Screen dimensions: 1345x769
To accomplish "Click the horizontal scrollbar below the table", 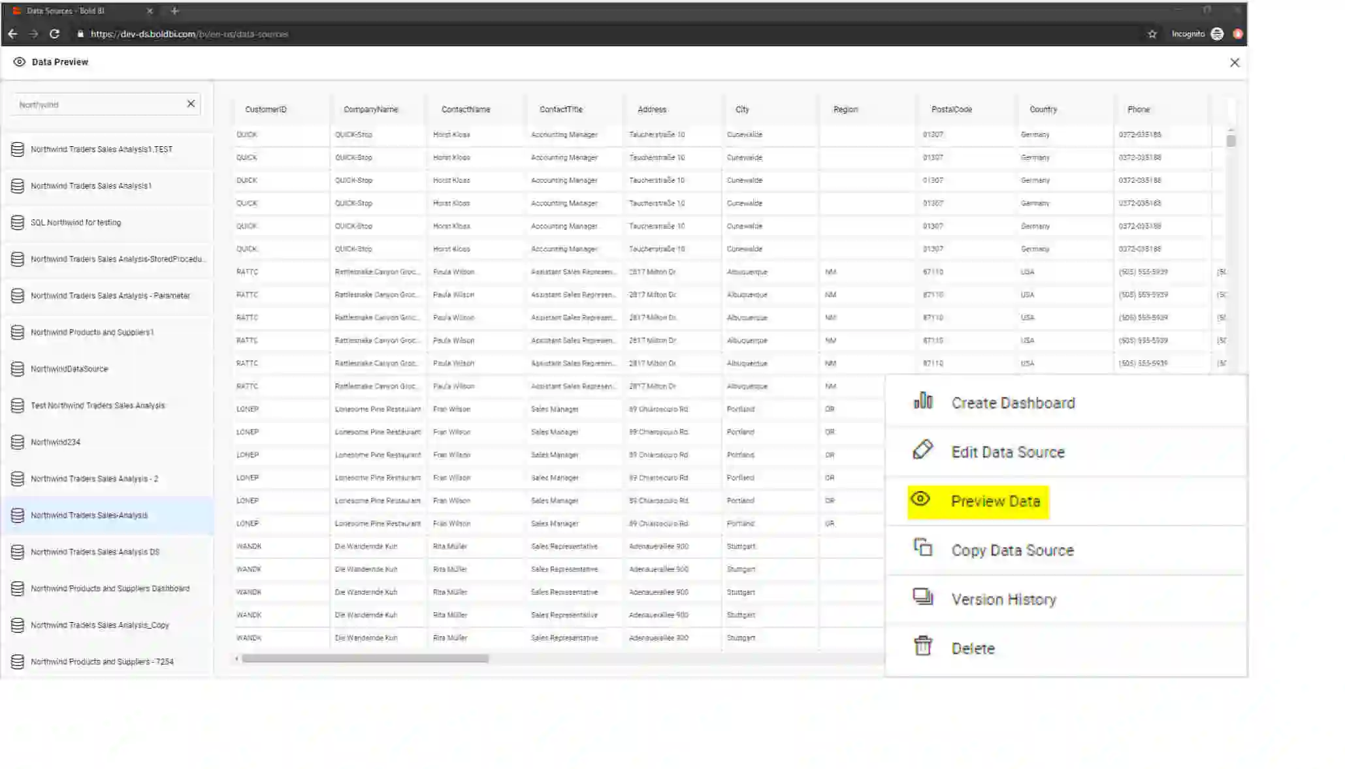I will 365,659.
